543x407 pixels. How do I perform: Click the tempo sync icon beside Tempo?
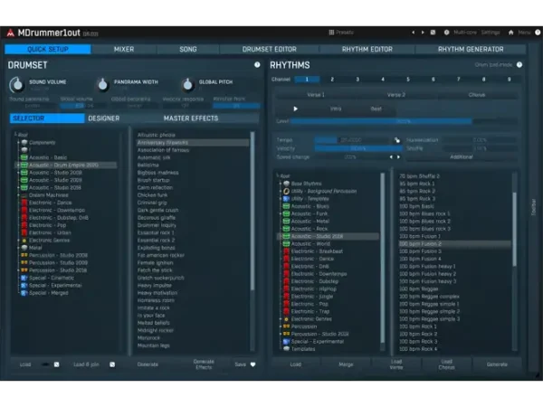pyautogui.click(x=397, y=140)
